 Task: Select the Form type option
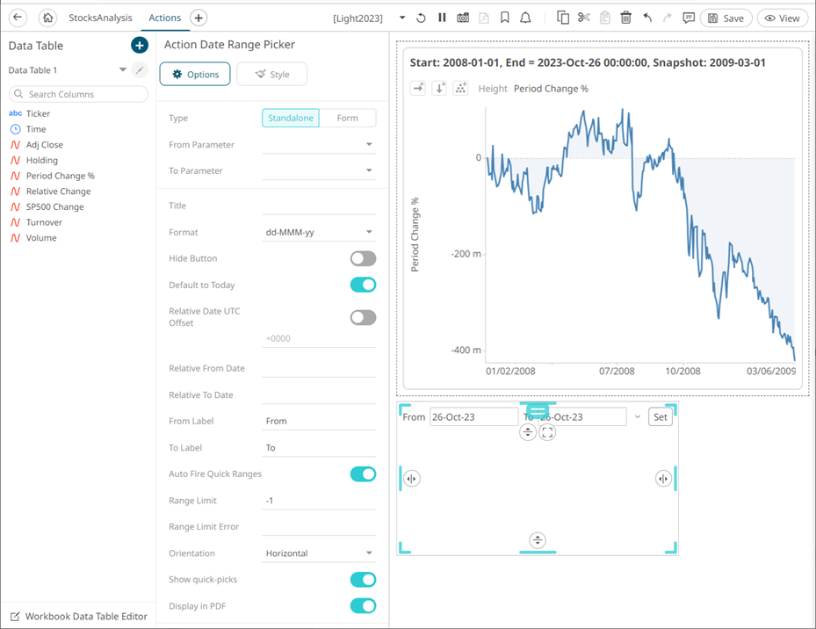point(347,118)
